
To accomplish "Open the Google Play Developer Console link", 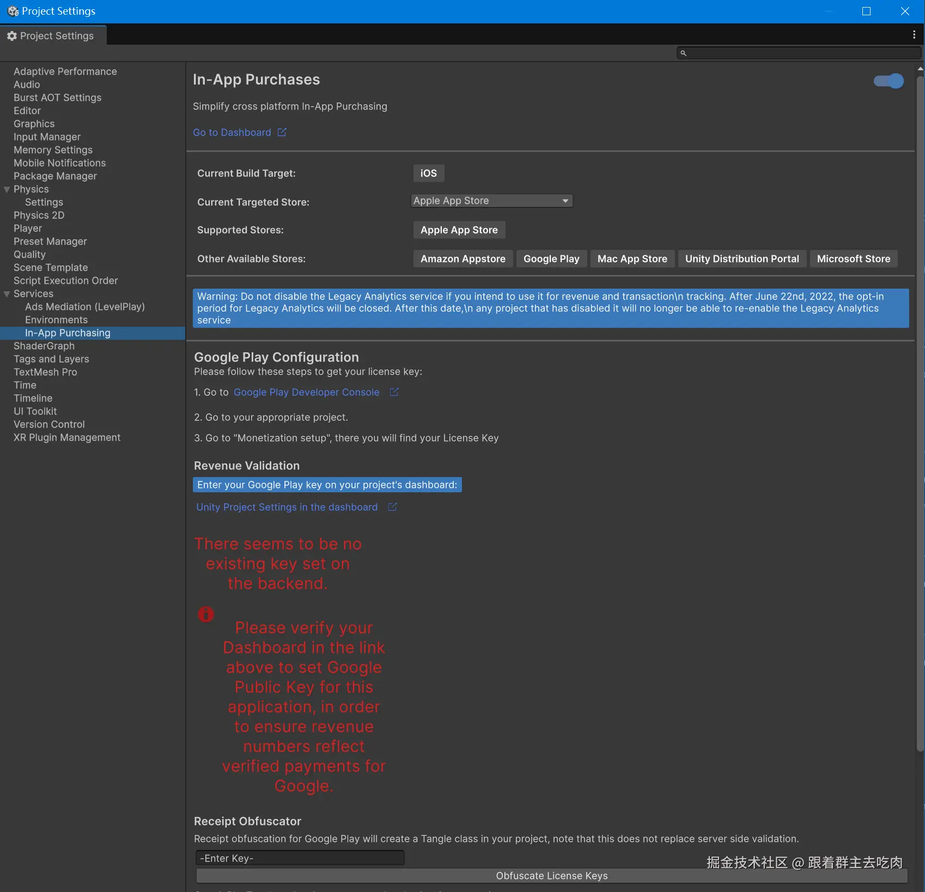I will [307, 392].
